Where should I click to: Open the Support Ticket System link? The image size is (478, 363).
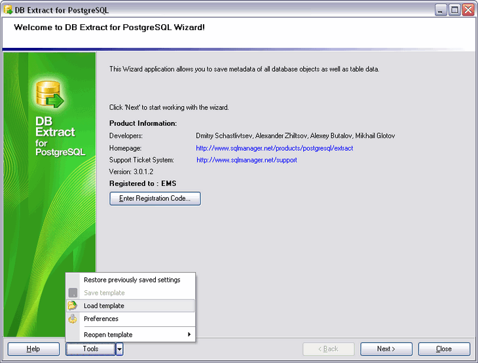(247, 160)
